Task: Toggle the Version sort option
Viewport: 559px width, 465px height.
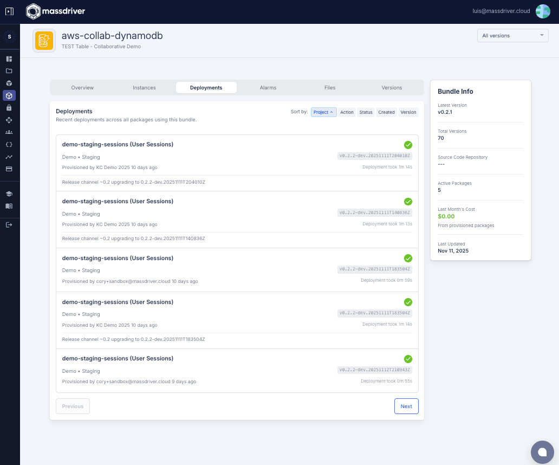Action: (x=408, y=112)
